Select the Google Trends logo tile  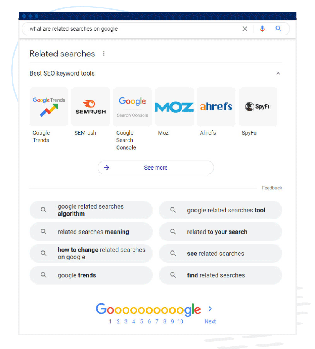[x=49, y=107]
